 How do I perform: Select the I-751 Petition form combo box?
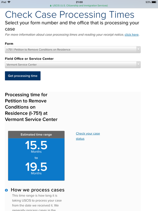(x=73, y=50)
